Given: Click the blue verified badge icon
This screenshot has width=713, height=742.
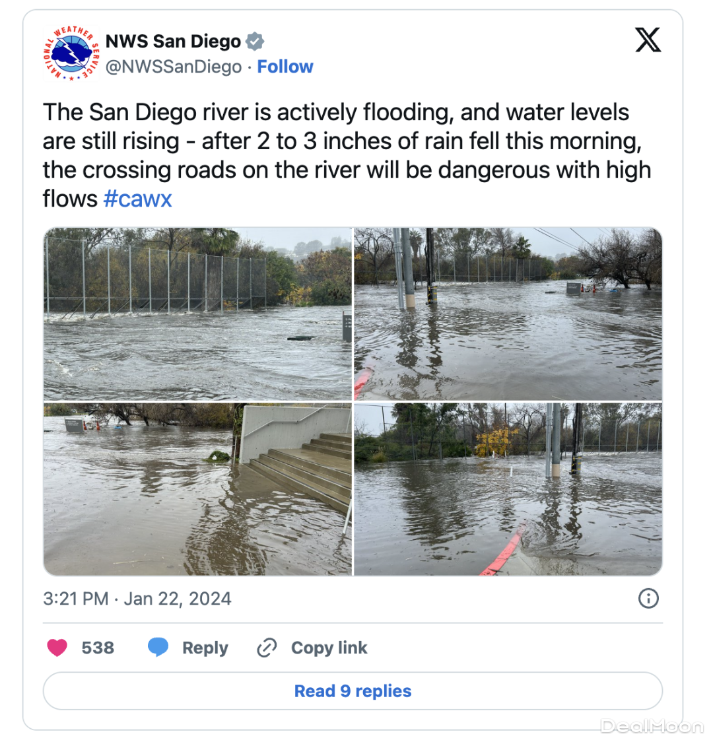Looking at the screenshot, I should click(x=255, y=42).
